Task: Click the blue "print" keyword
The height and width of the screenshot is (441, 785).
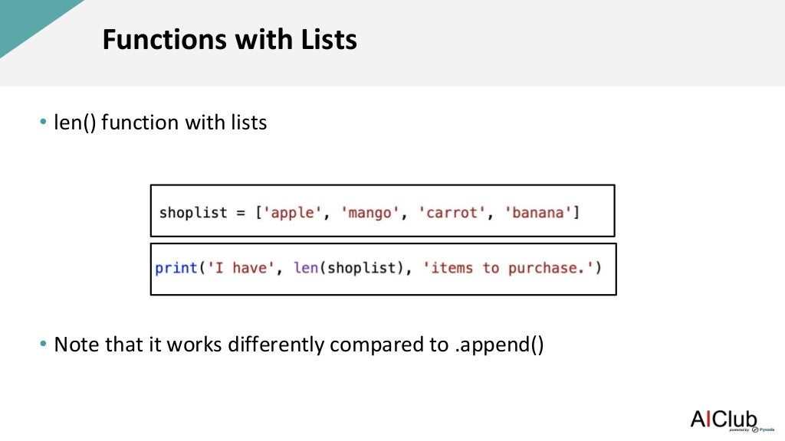Action: (176, 268)
